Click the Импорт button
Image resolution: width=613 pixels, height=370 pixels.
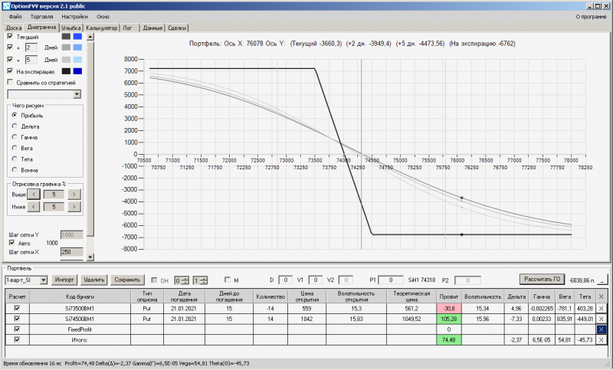(64, 280)
